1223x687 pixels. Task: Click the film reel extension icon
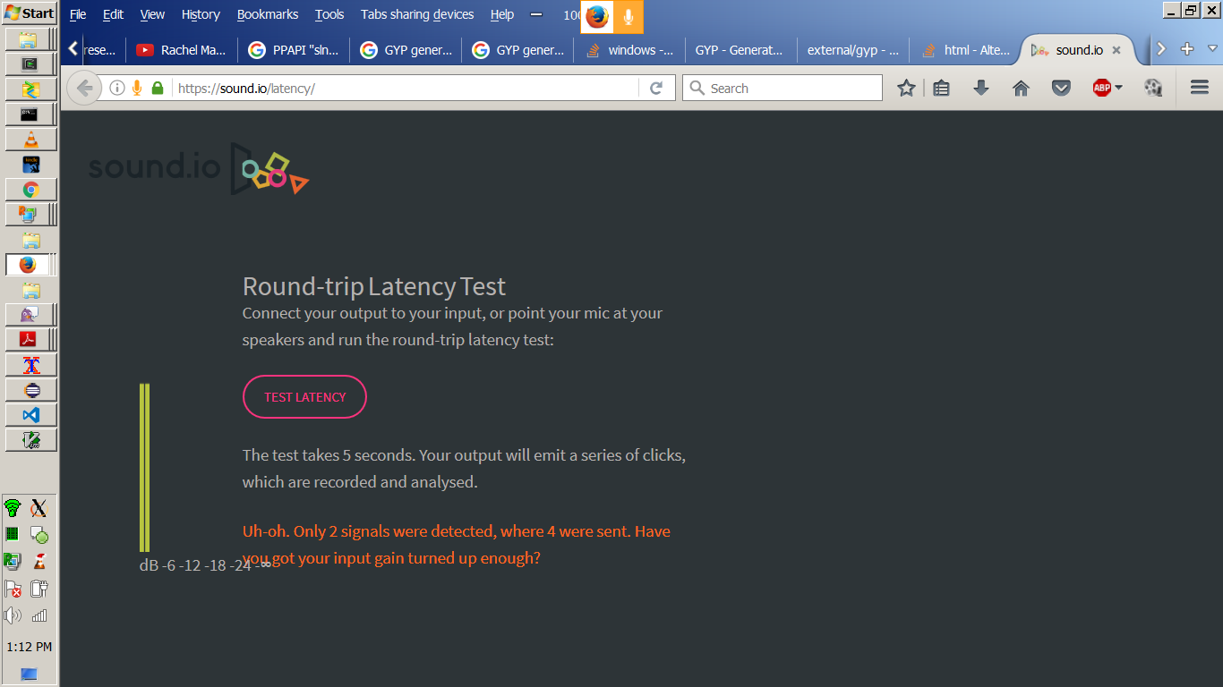click(1153, 88)
